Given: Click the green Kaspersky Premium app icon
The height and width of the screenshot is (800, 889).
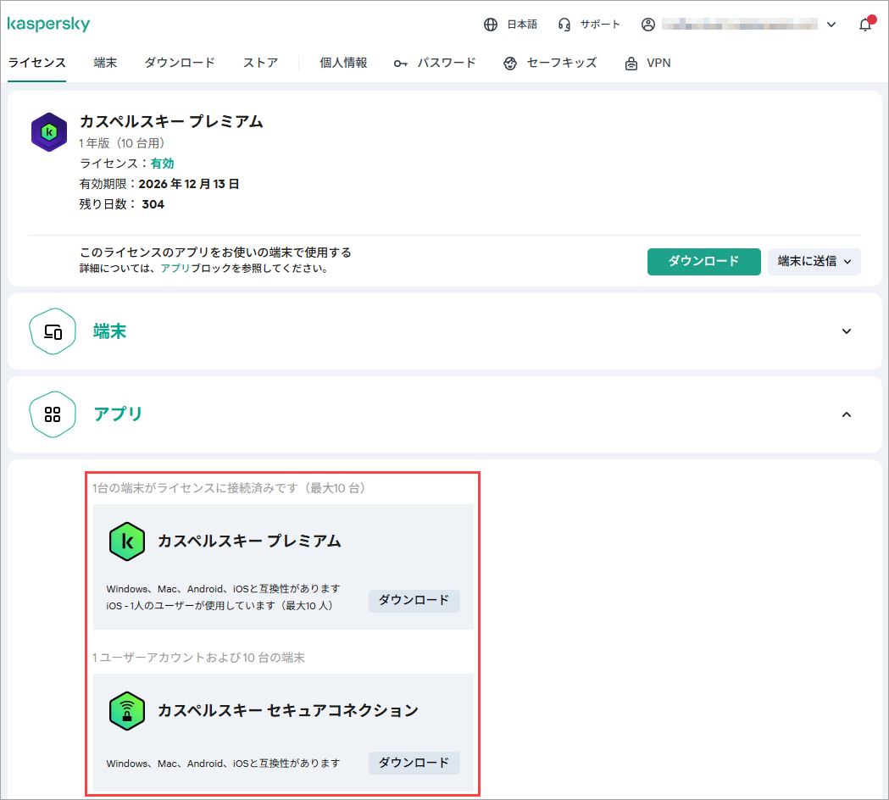Looking at the screenshot, I should coord(127,542).
